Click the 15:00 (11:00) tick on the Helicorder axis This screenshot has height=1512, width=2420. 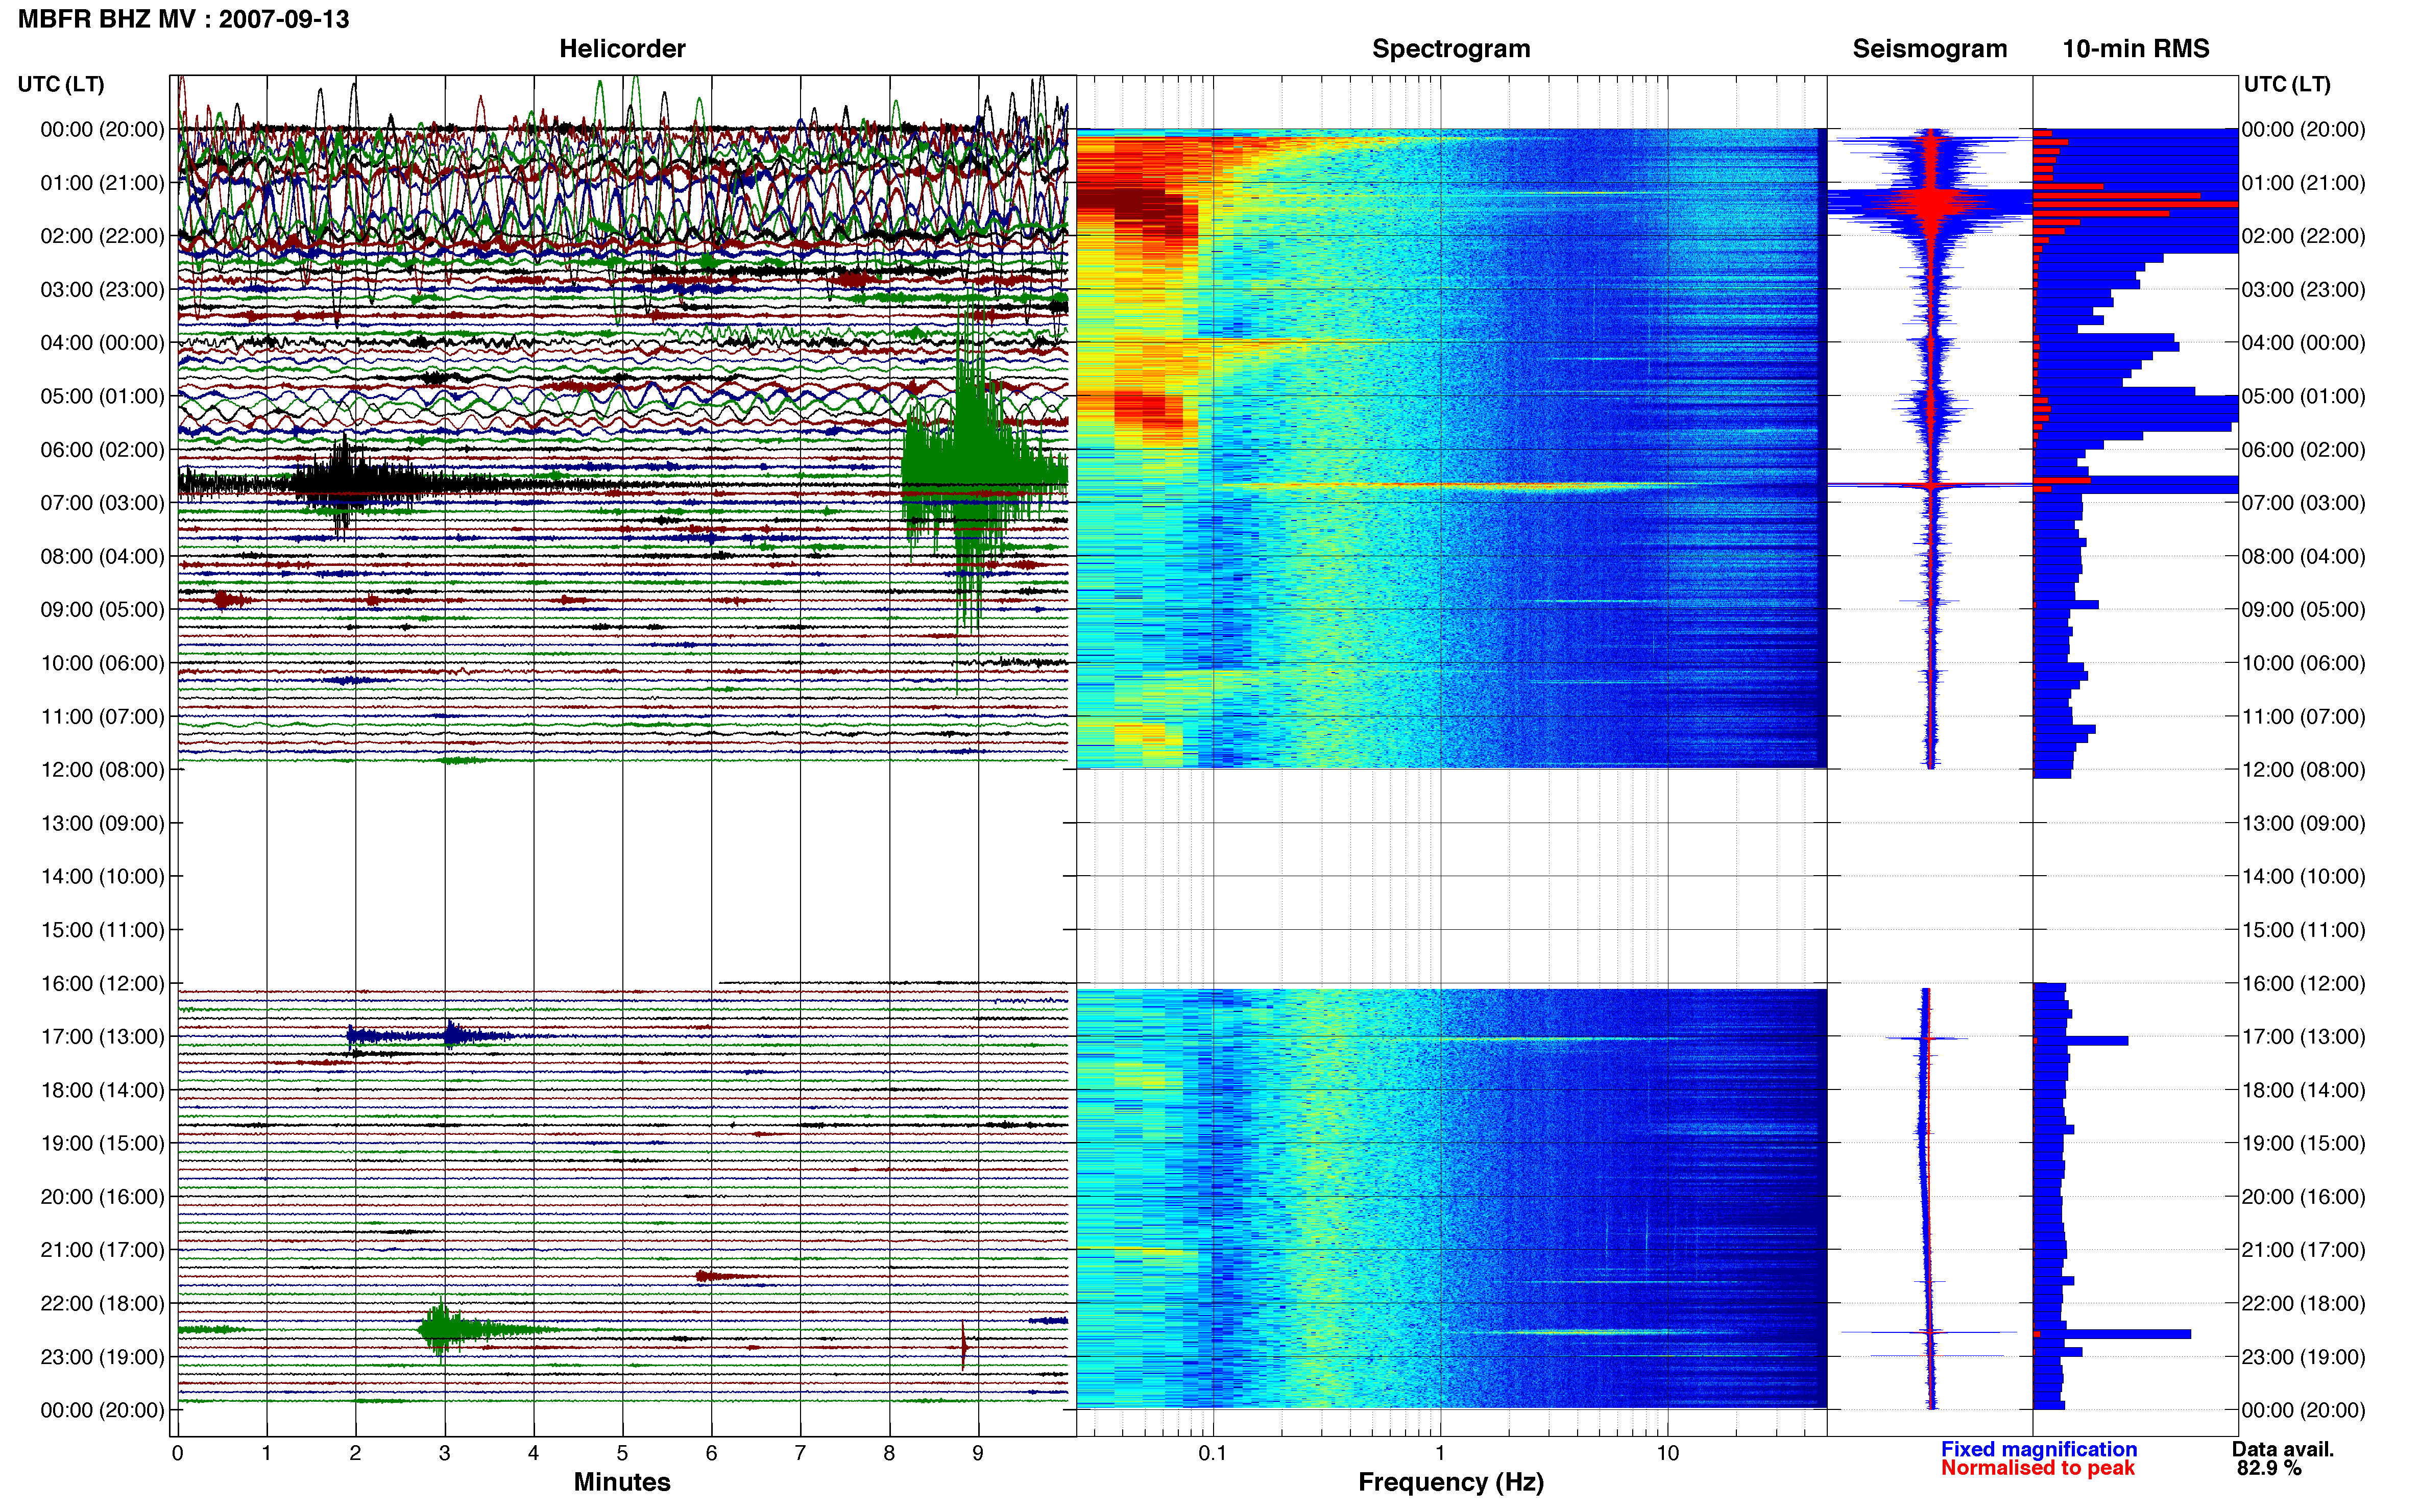pos(102,930)
